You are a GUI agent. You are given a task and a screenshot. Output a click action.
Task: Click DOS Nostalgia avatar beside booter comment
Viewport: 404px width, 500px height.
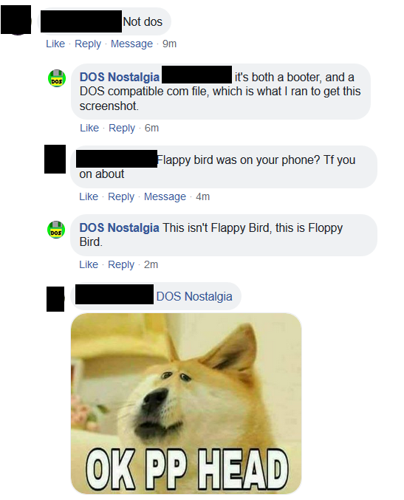tap(57, 78)
